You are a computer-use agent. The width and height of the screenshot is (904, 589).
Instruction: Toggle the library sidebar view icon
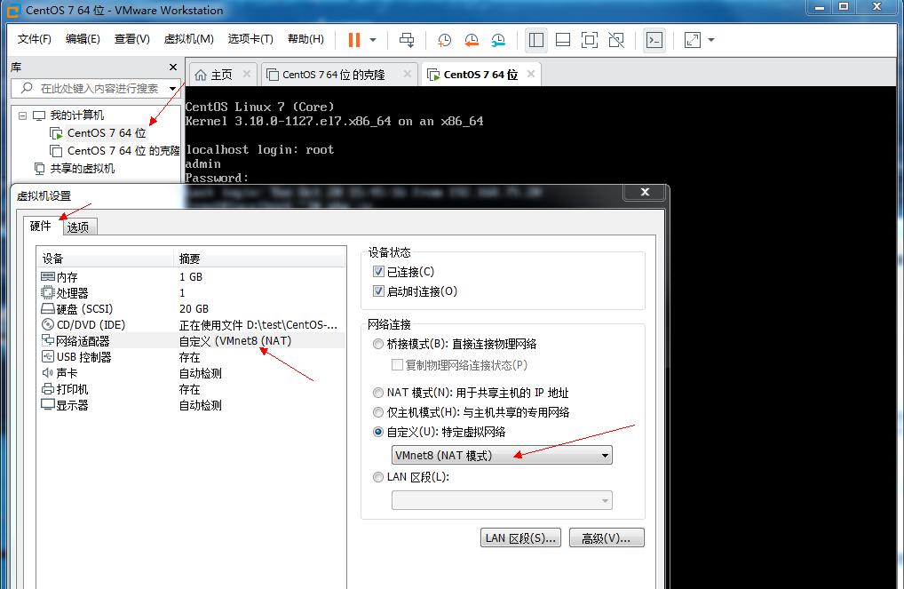pyautogui.click(x=536, y=40)
